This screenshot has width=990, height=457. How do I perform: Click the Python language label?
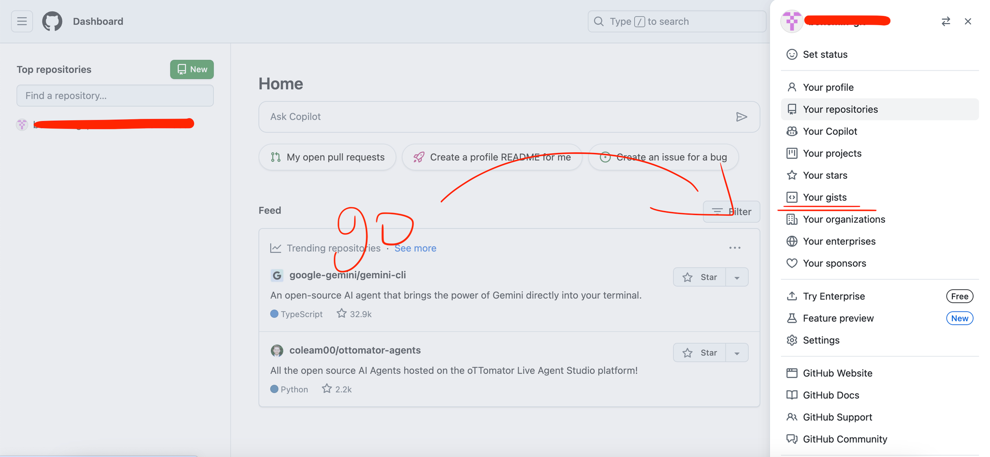pos(294,389)
